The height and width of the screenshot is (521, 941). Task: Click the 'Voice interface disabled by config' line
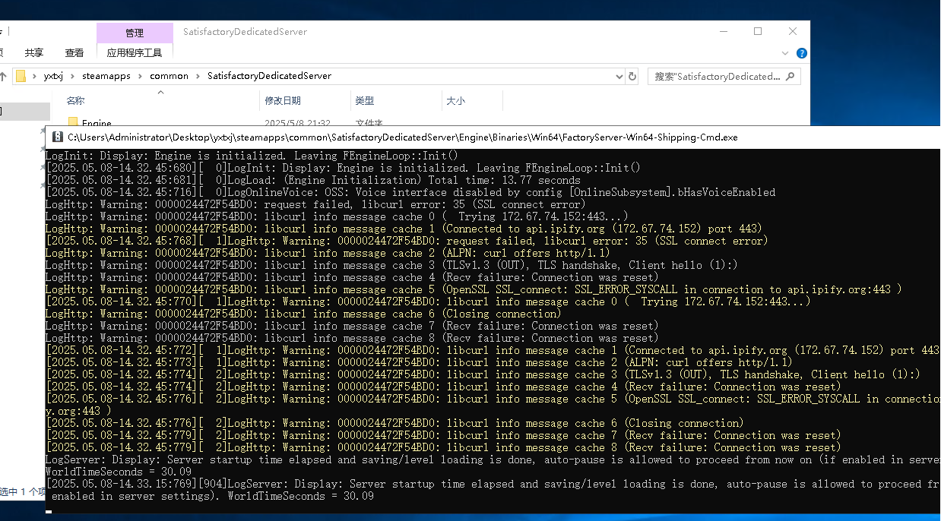click(x=410, y=192)
